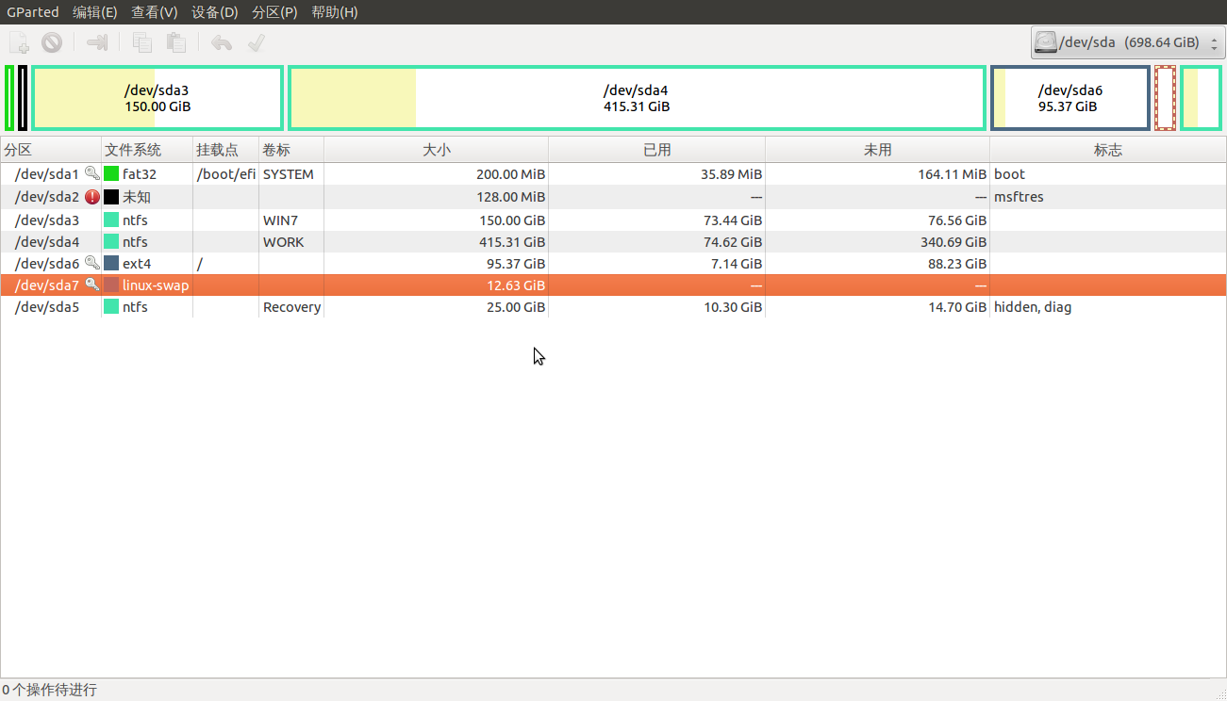Select the dashed swap block in disk map
The image size is (1227, 701).
tap(1165, 98)
